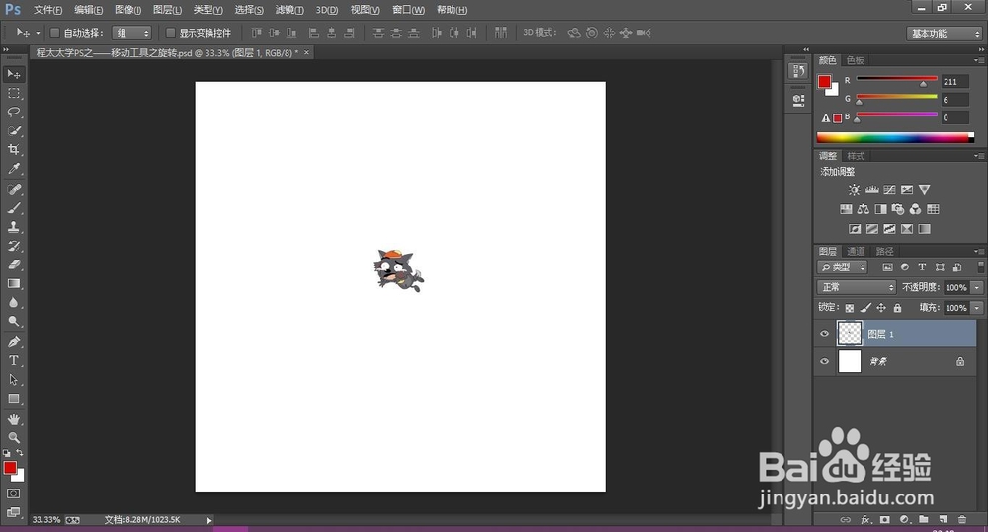The width and height of the screenshot is (988, 532).
Task: Toggle lock transparent pixels
Action: click(x=850, y=308)
